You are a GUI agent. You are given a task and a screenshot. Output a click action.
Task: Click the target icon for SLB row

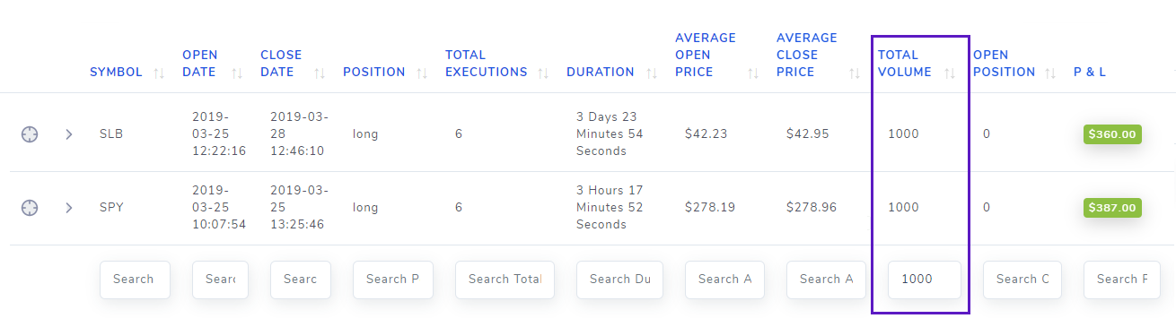tap(30, 134)
